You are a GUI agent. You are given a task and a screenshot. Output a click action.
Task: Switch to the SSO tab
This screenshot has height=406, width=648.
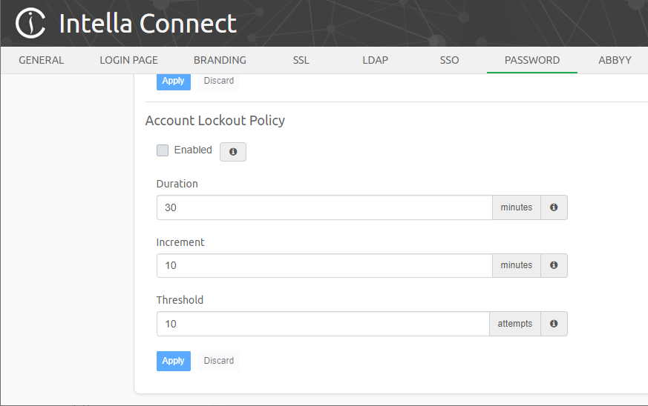(x=449, y=60)
